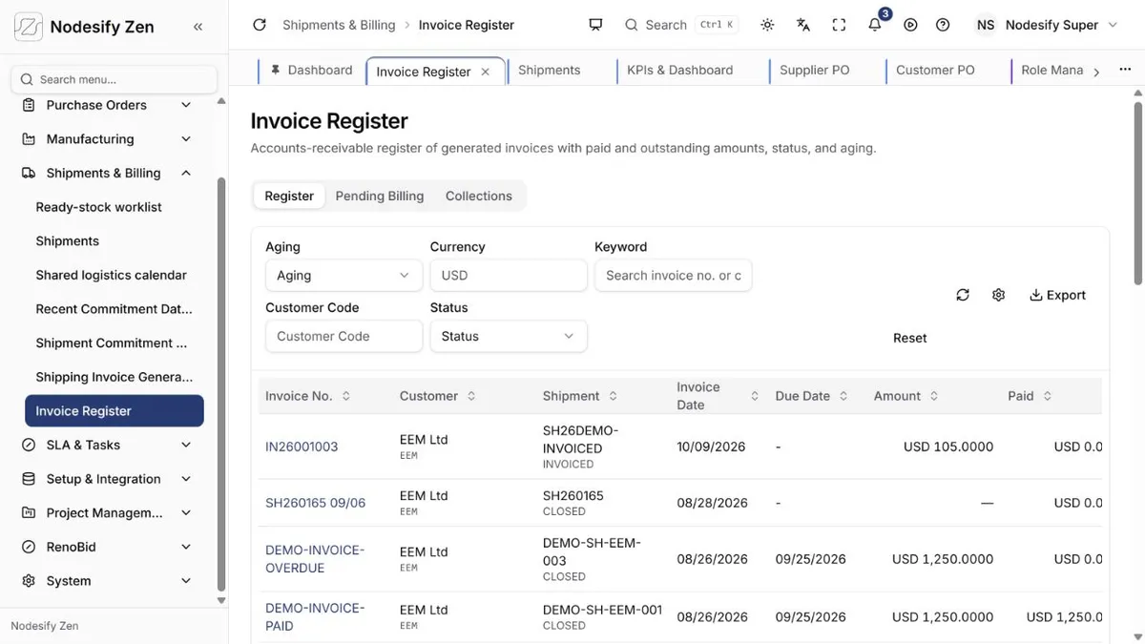The image size is (1145, 644).
Task: Click the Setup & Integration icon
Action: click(29, 479)
